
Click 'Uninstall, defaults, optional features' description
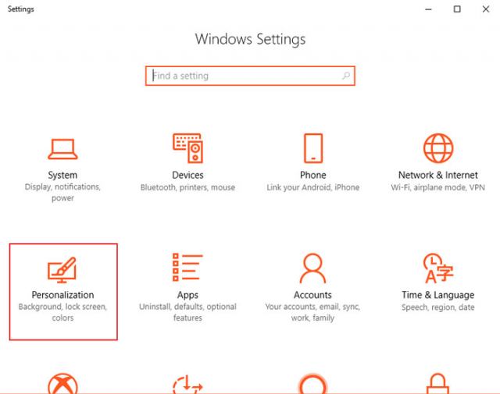point(187,312)
